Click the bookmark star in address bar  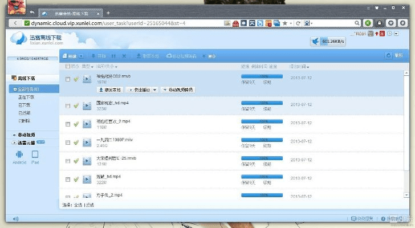284,23
